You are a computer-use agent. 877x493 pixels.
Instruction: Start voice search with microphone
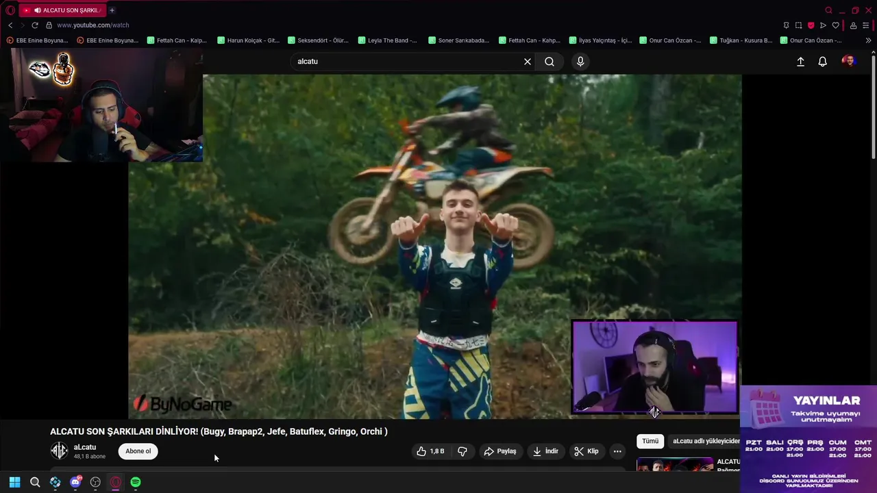pyautogui.click(x=580, y=62)
